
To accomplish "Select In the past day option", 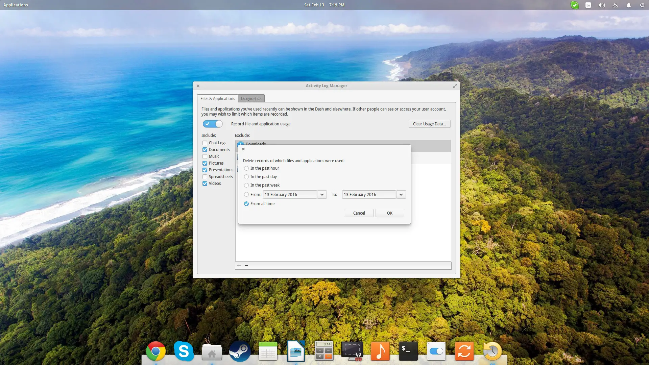I will (246, 177).
